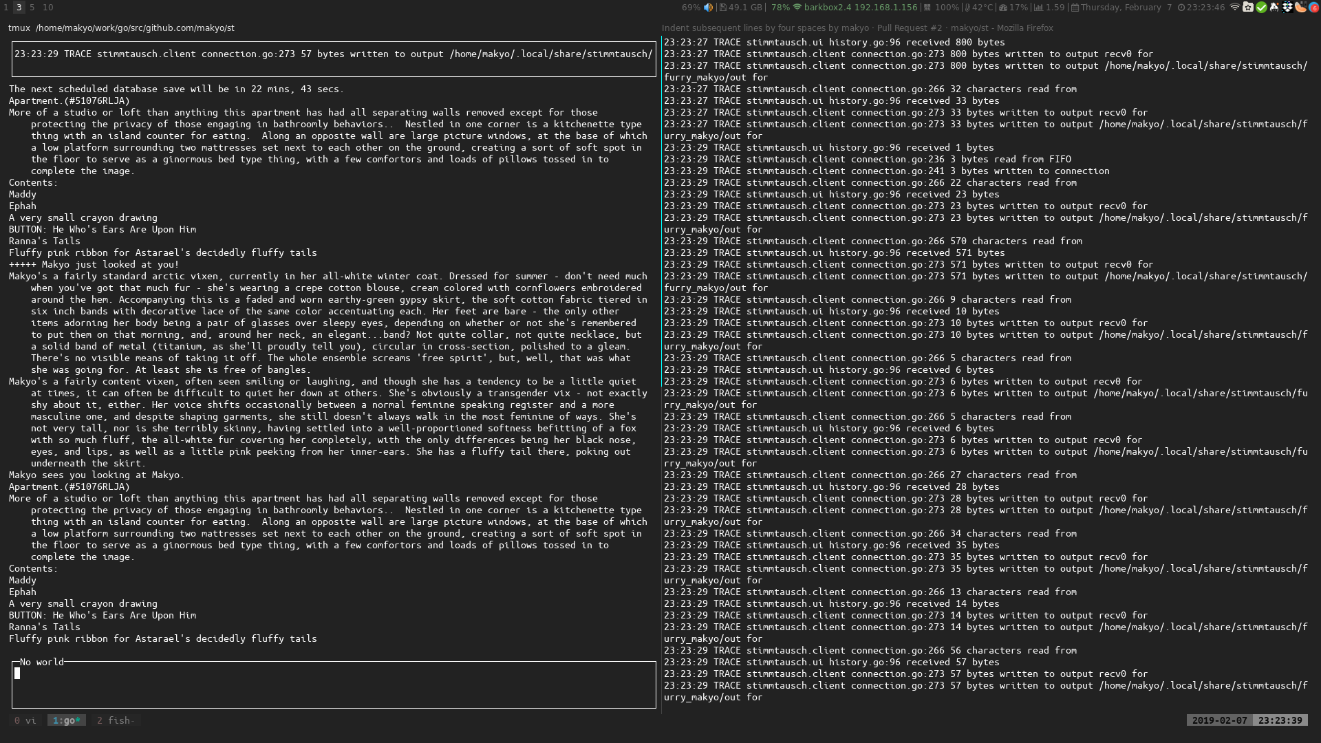Click the battery icon beside 100%
This screenshot has height=743, width=1321.
point(927,8)
